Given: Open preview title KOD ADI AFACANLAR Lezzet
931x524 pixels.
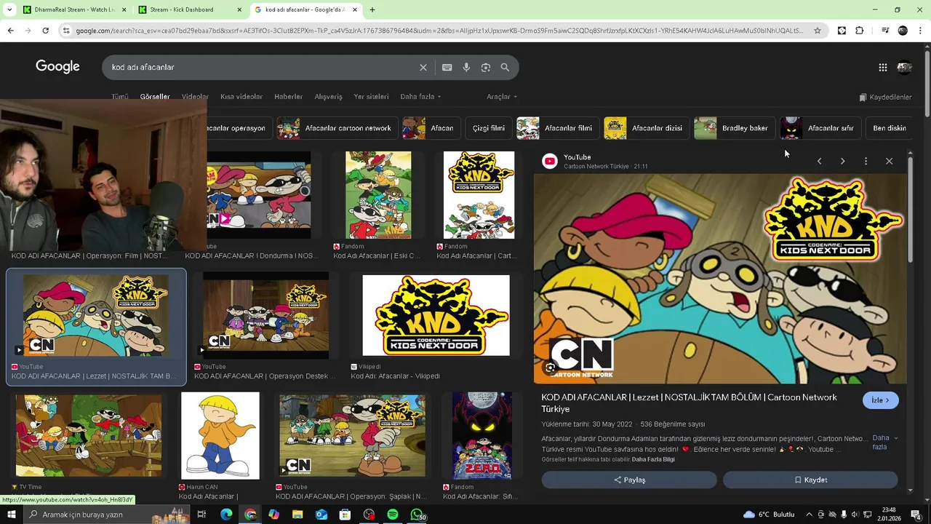Looking at the screenshot, I should (x=689, y=403).
